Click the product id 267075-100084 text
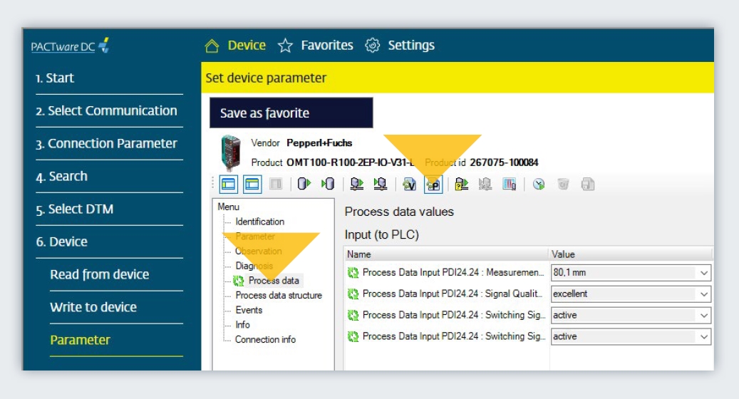This screenshot has height=399, width=739. [x=504, y=162]
